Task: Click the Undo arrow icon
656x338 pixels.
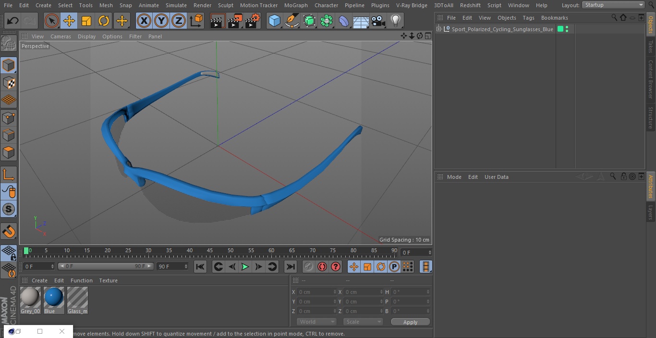Action: point(13,21)
